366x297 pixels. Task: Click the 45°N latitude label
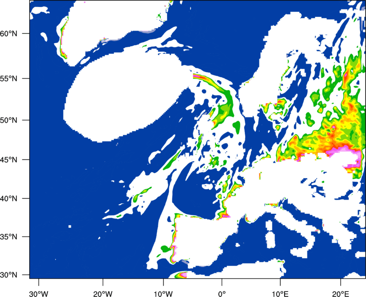9,160
